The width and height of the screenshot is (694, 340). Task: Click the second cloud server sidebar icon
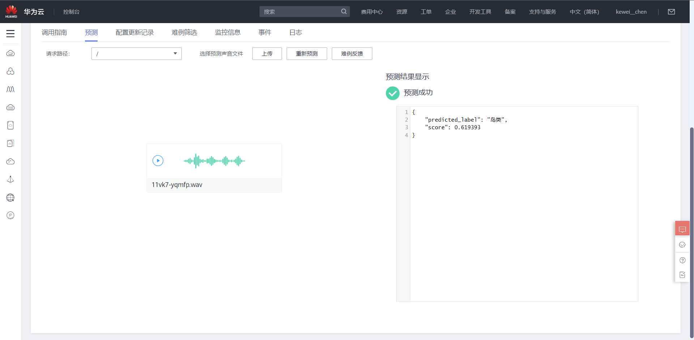point(10,108)
